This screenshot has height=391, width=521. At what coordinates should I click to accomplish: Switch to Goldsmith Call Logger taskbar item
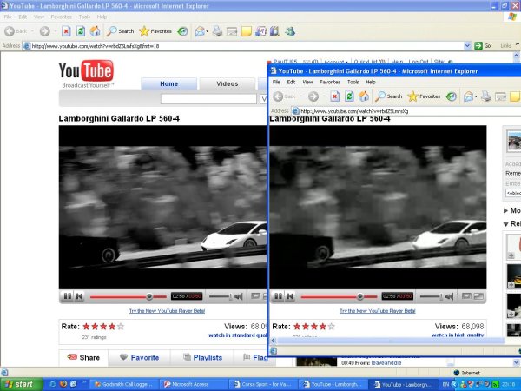click(x=123, y=384)
